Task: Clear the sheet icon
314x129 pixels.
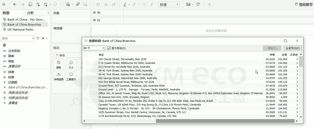Action: pos(85,4)
